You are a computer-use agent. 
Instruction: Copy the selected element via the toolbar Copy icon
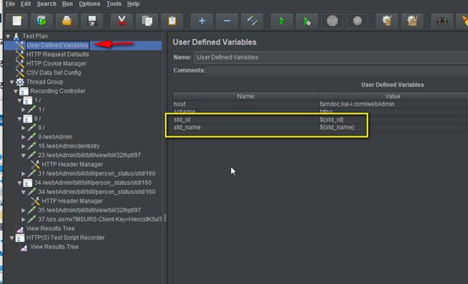point(147,21)
